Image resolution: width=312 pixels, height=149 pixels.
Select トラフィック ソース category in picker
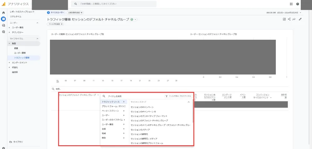click(x=114, y=102)
